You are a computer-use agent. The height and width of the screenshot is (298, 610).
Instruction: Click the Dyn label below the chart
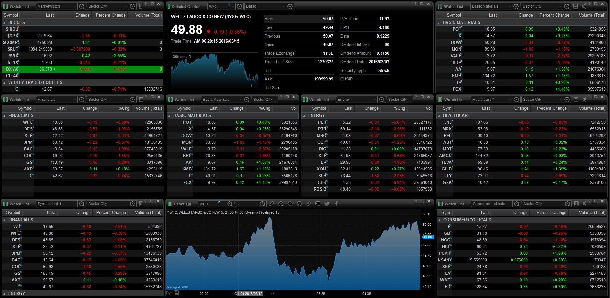click(169, 293)
